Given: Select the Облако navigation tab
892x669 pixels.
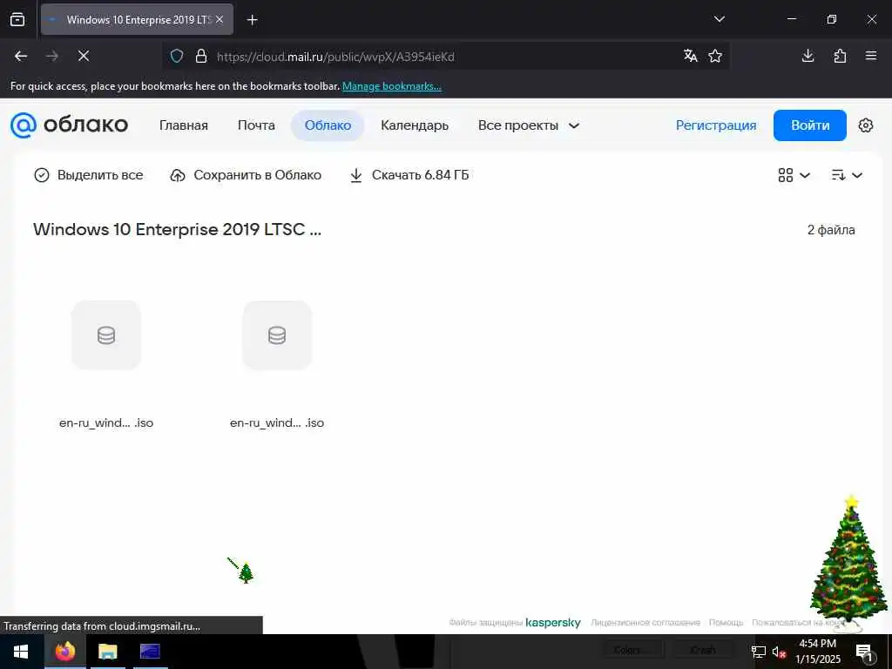Looking at the screenshot, I should [328, 125].
